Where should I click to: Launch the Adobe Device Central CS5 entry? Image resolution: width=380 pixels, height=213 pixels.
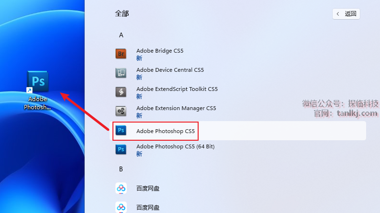click(170, 70)
